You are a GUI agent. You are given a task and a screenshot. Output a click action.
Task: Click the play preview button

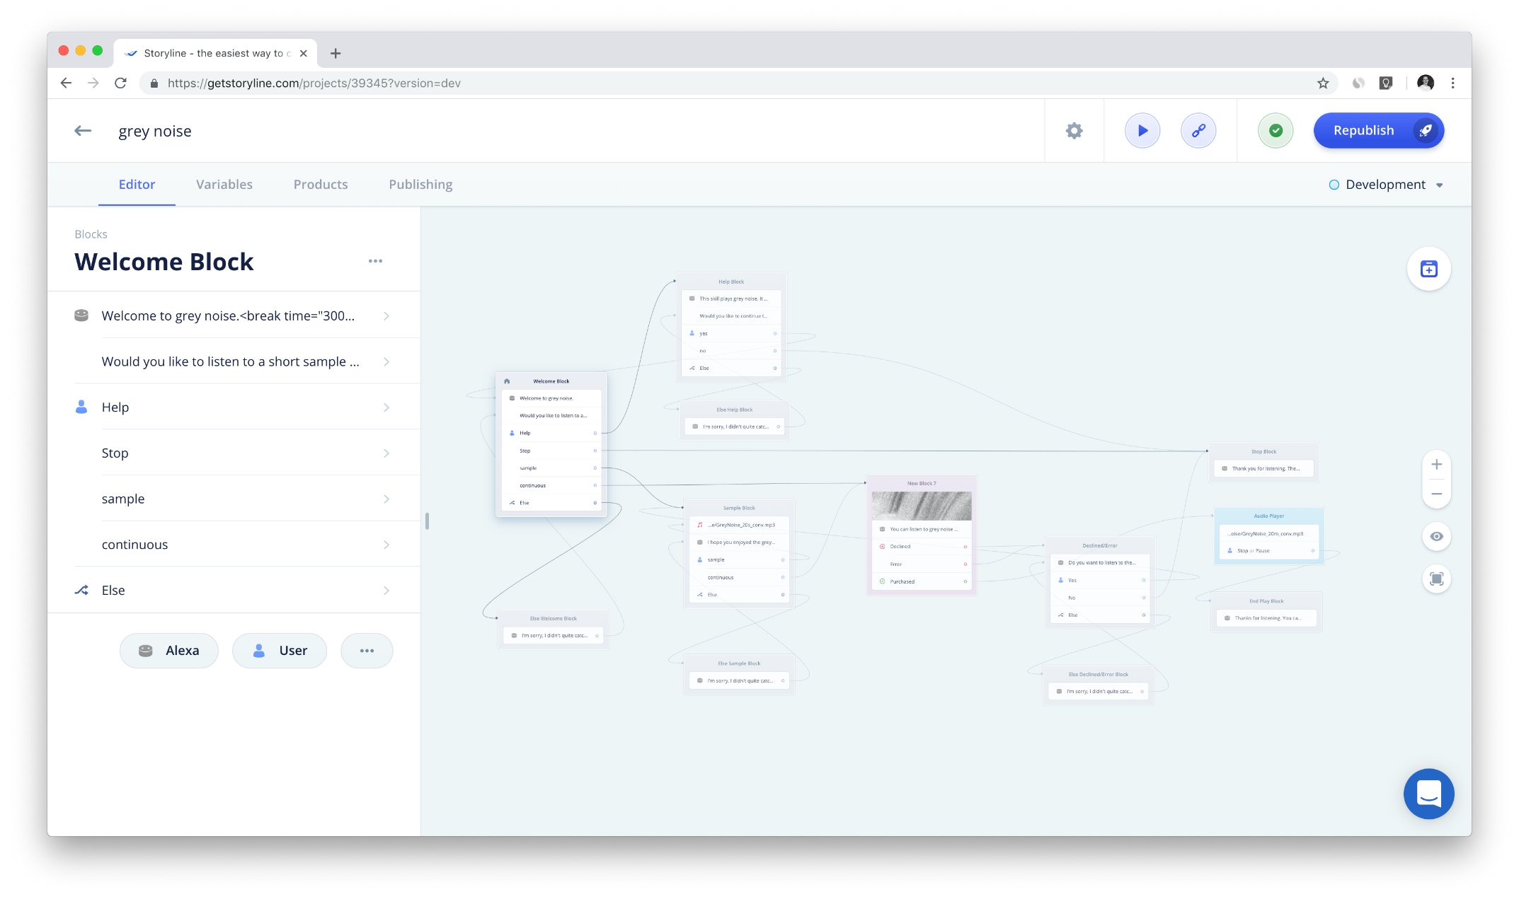[1142, 131]
